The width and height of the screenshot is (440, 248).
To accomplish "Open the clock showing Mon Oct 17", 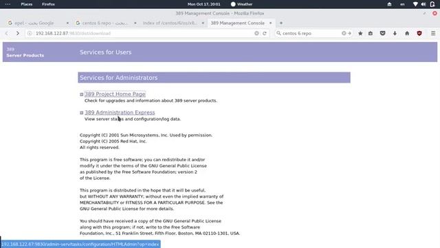I will tap(204, 4).
